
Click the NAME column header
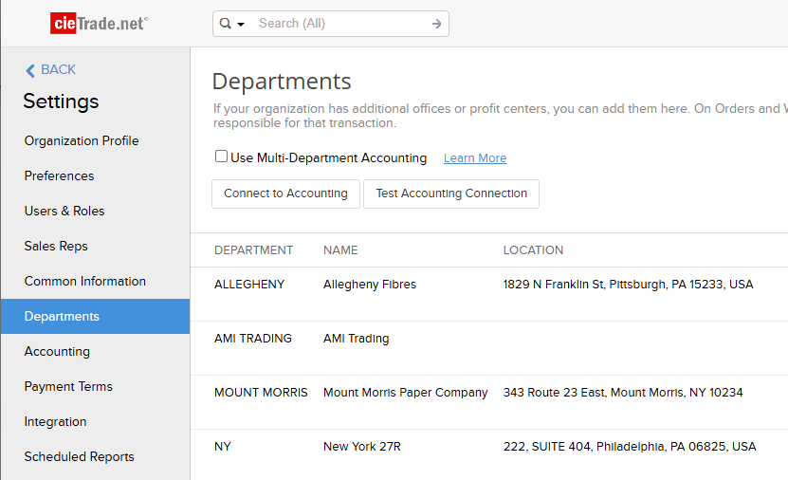pyautogui.click(x=340, y=250)
